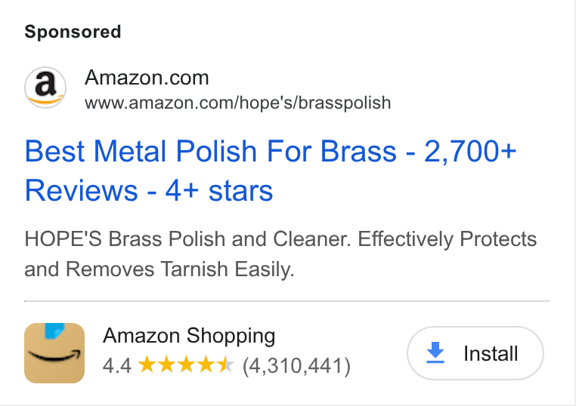Click the Amazon Shopping app title
This screenshot has width=576, height=406.
189,336
